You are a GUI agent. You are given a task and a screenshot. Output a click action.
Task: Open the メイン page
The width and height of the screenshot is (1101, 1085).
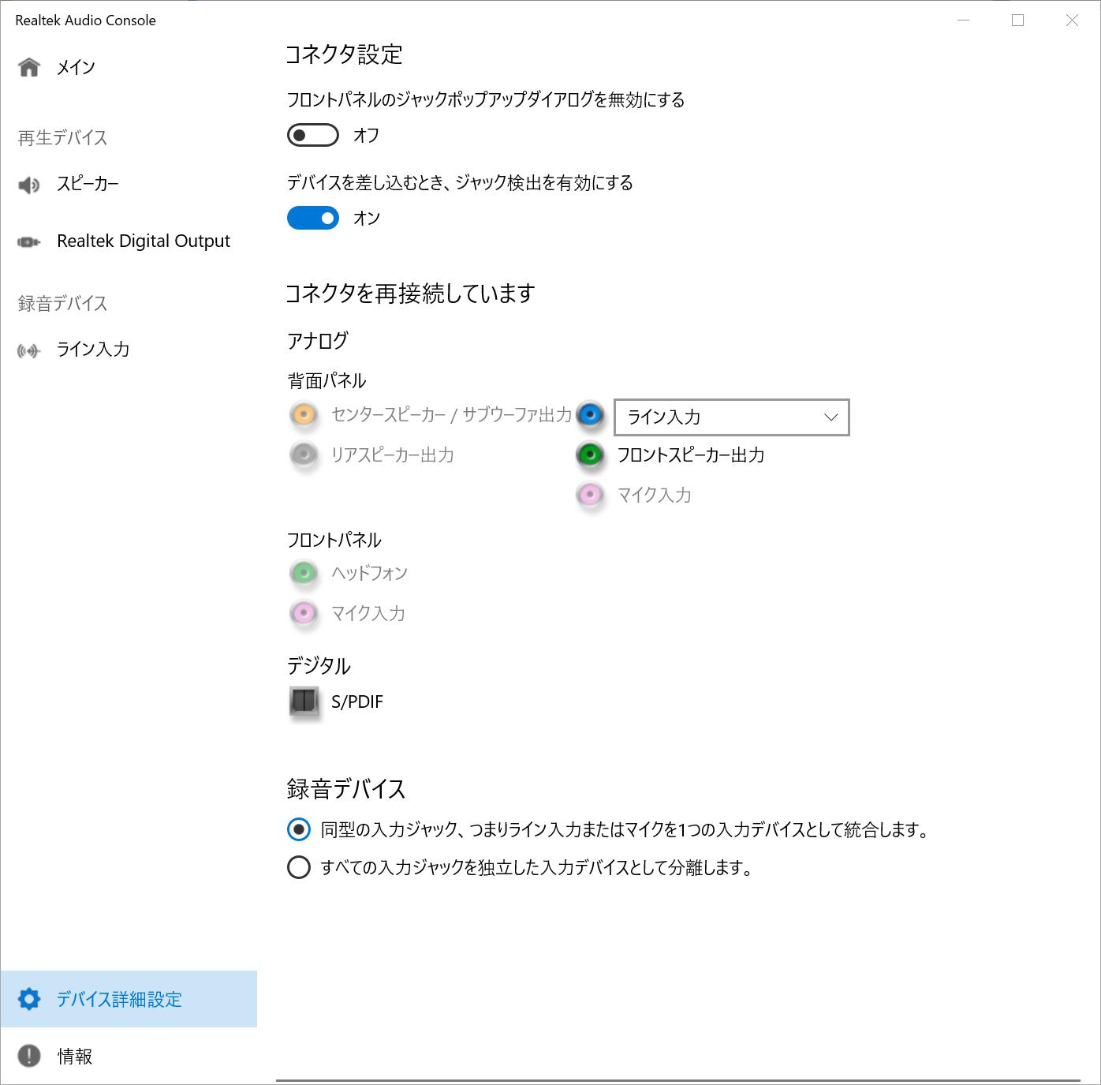pyautogui.click(x=129, y=67)
